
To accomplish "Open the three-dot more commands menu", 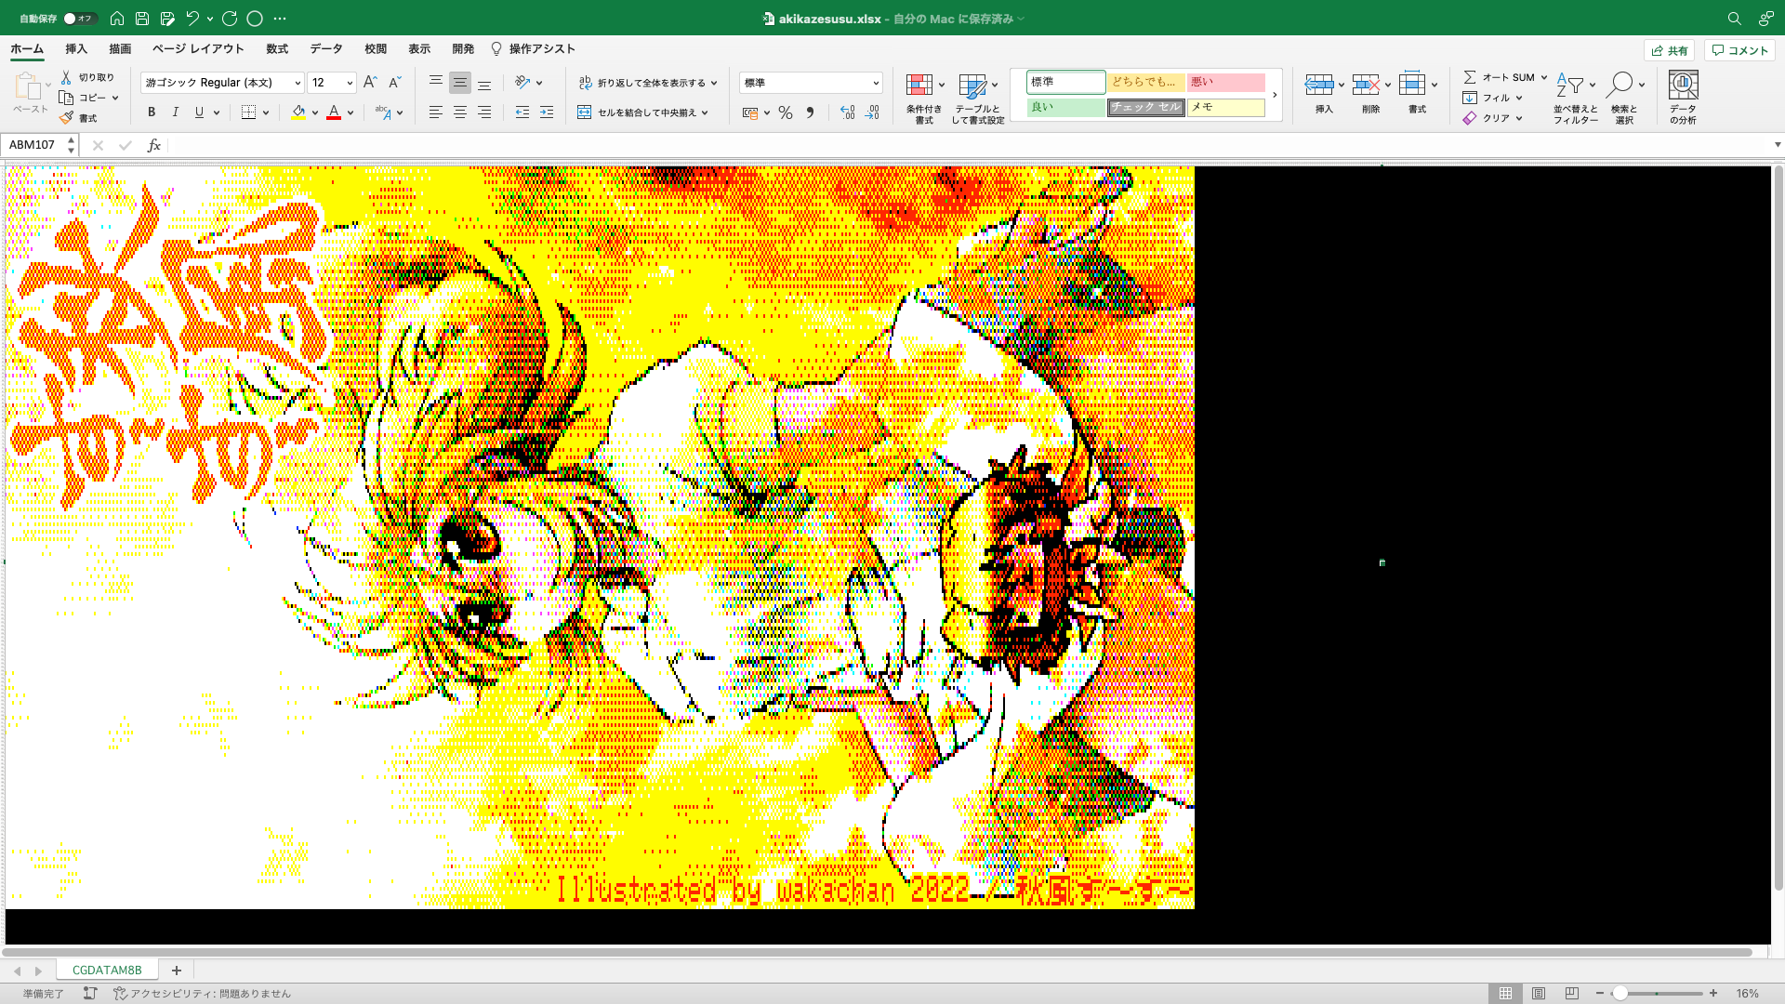I will click(280, 19).
